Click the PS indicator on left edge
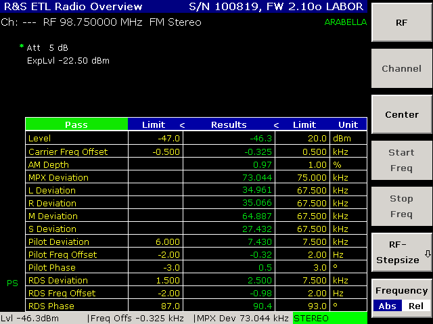Image resolution: width=433 pixels, height=324 pixels. pos(12,282)
